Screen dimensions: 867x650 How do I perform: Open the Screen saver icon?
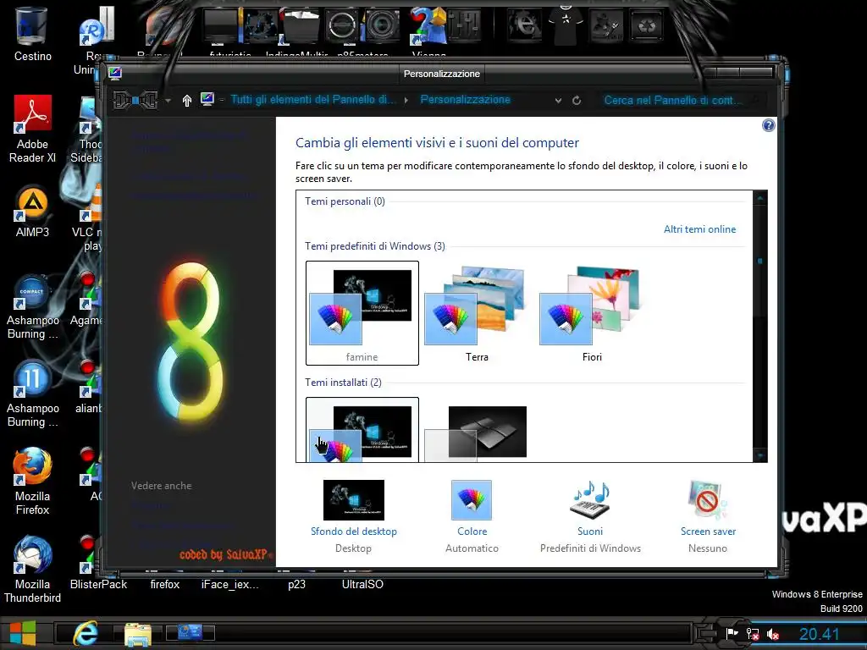708,499
